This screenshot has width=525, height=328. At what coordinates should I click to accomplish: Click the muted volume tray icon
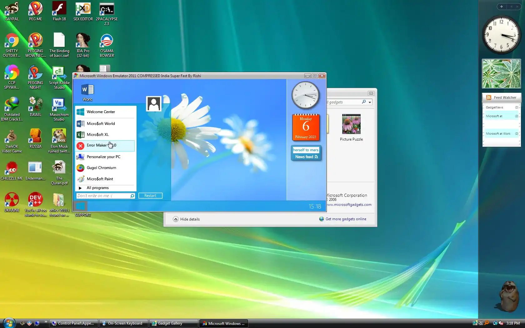[501, 323]
